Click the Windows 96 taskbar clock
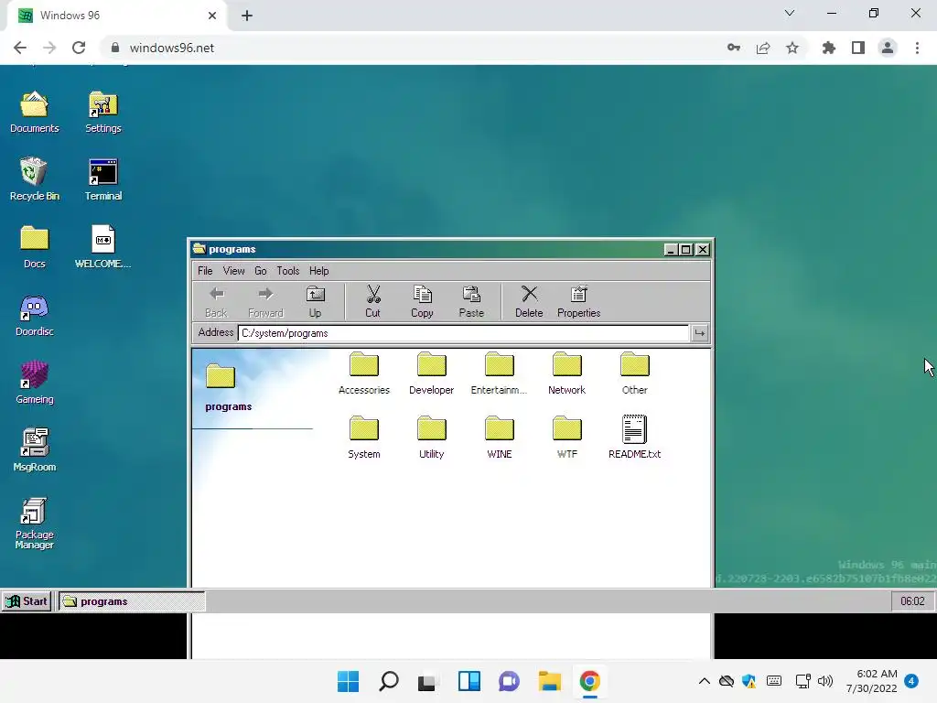Screen dimensions: 937x703 [912, 601]
